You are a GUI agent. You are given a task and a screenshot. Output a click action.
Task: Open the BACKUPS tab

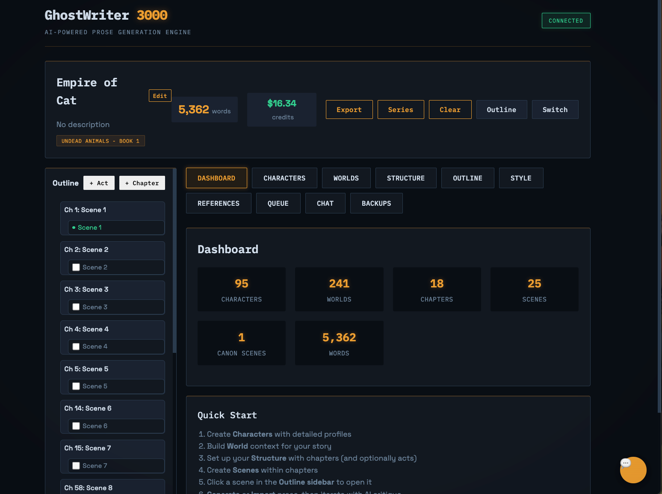(376, 203)
